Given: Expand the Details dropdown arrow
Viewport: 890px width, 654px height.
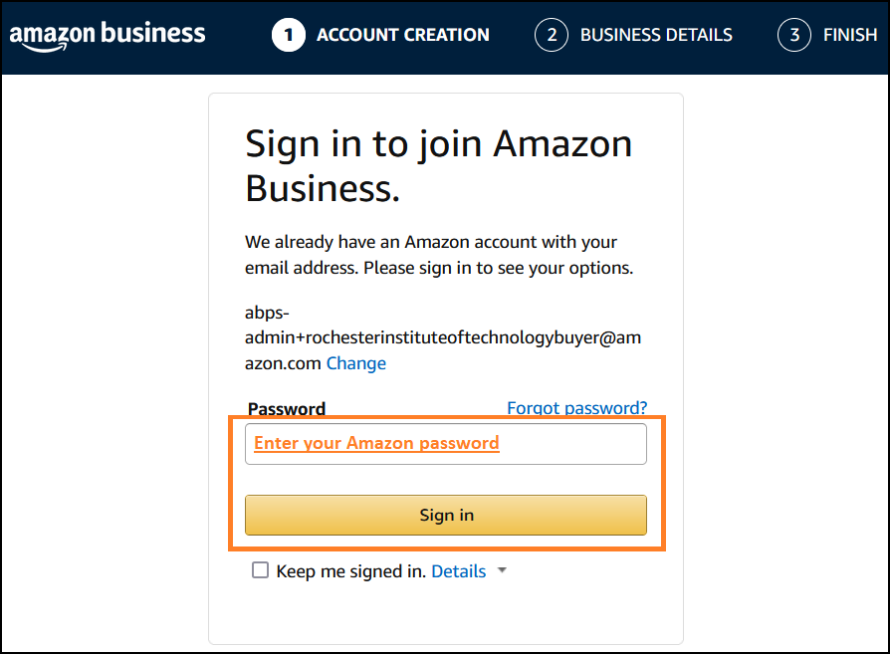Looking at the screenshot, I should [502, 571].
